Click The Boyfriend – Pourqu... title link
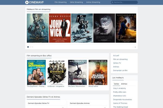Image resolution: width=163 pixels, height=108 pixels. (36, 86)
